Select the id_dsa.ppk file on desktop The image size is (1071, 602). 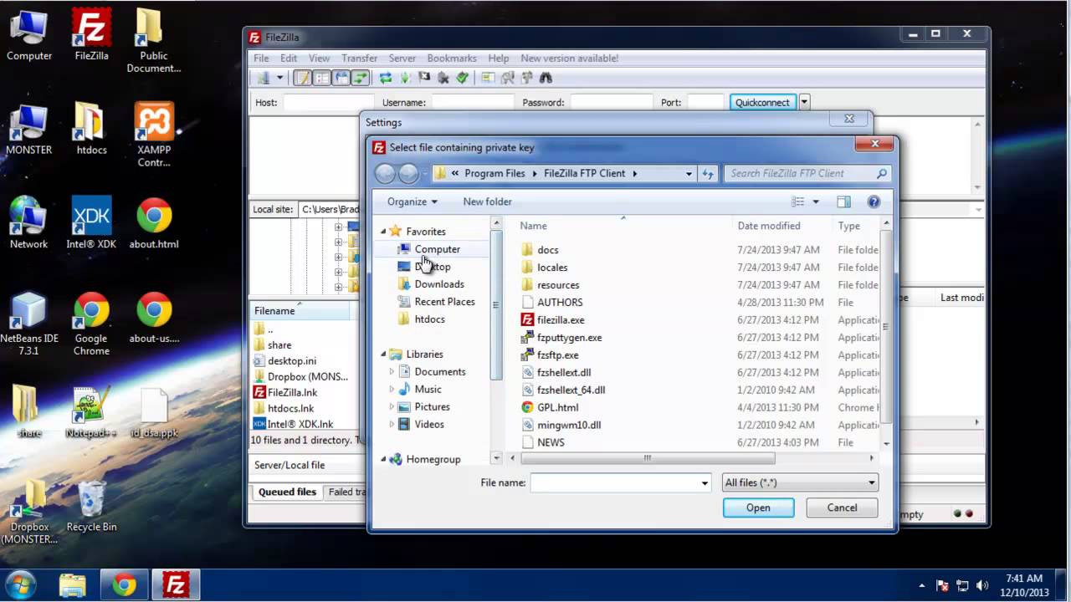[155, 412]
